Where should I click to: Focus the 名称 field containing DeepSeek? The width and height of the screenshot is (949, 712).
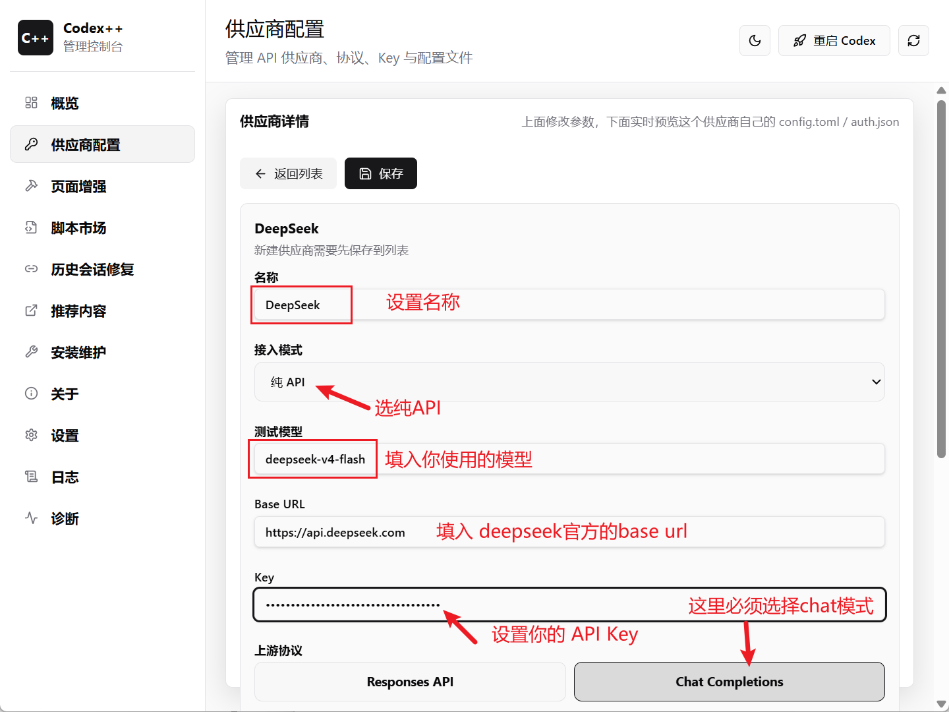coord(569,305)
